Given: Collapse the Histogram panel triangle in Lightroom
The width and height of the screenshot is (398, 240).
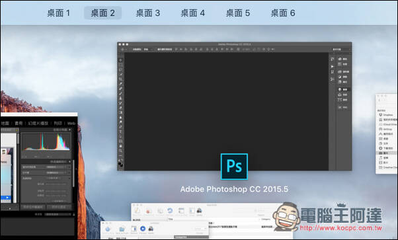Looking at the screenshot, I should 70,130.
